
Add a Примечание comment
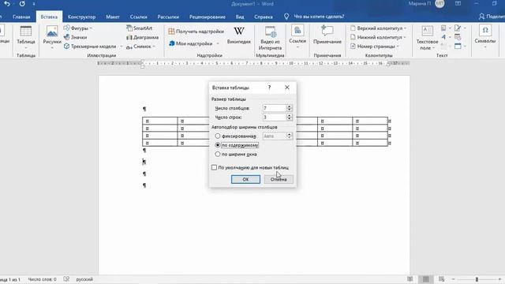(327, 35)
